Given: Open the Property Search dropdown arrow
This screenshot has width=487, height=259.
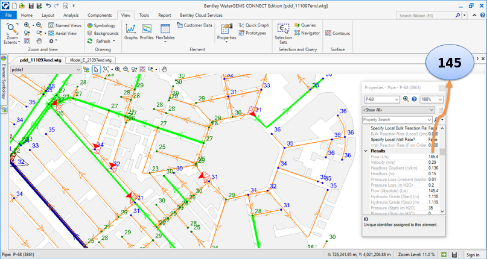Looking at the screenshot, I should coord(430,120).
